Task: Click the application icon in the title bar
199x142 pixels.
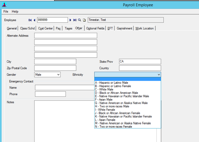Action: point(4,5)
